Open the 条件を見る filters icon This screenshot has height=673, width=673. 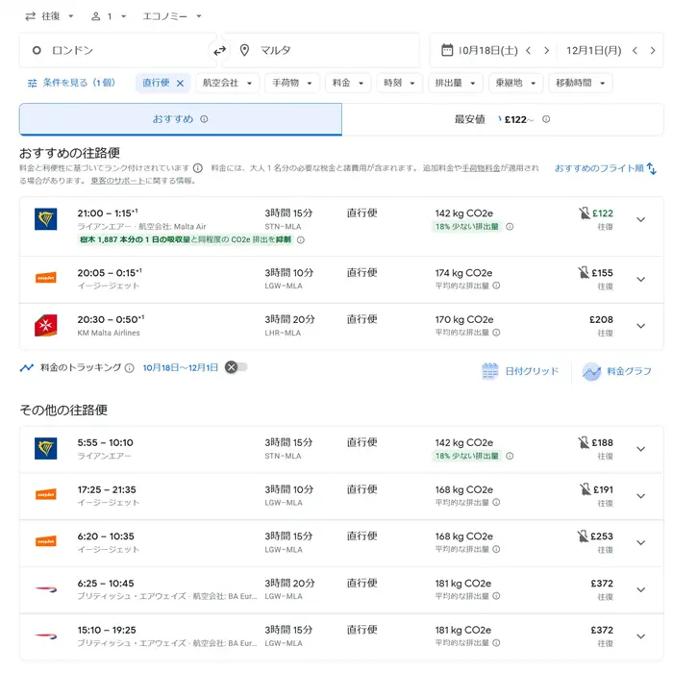tap(33, 84)
